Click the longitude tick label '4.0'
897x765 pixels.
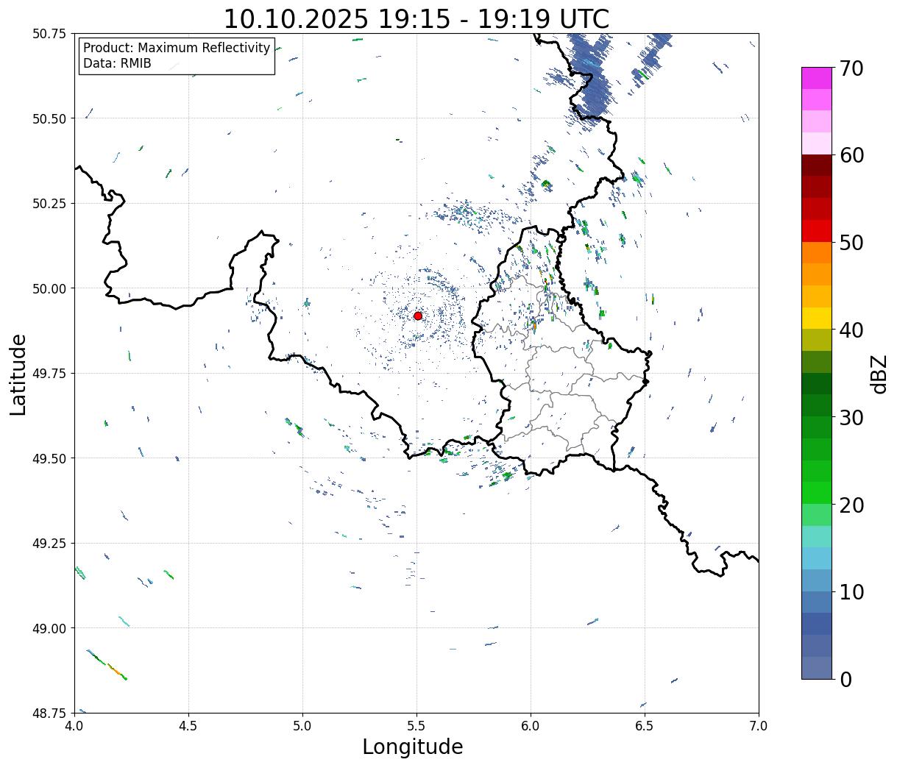coord(74,726)
